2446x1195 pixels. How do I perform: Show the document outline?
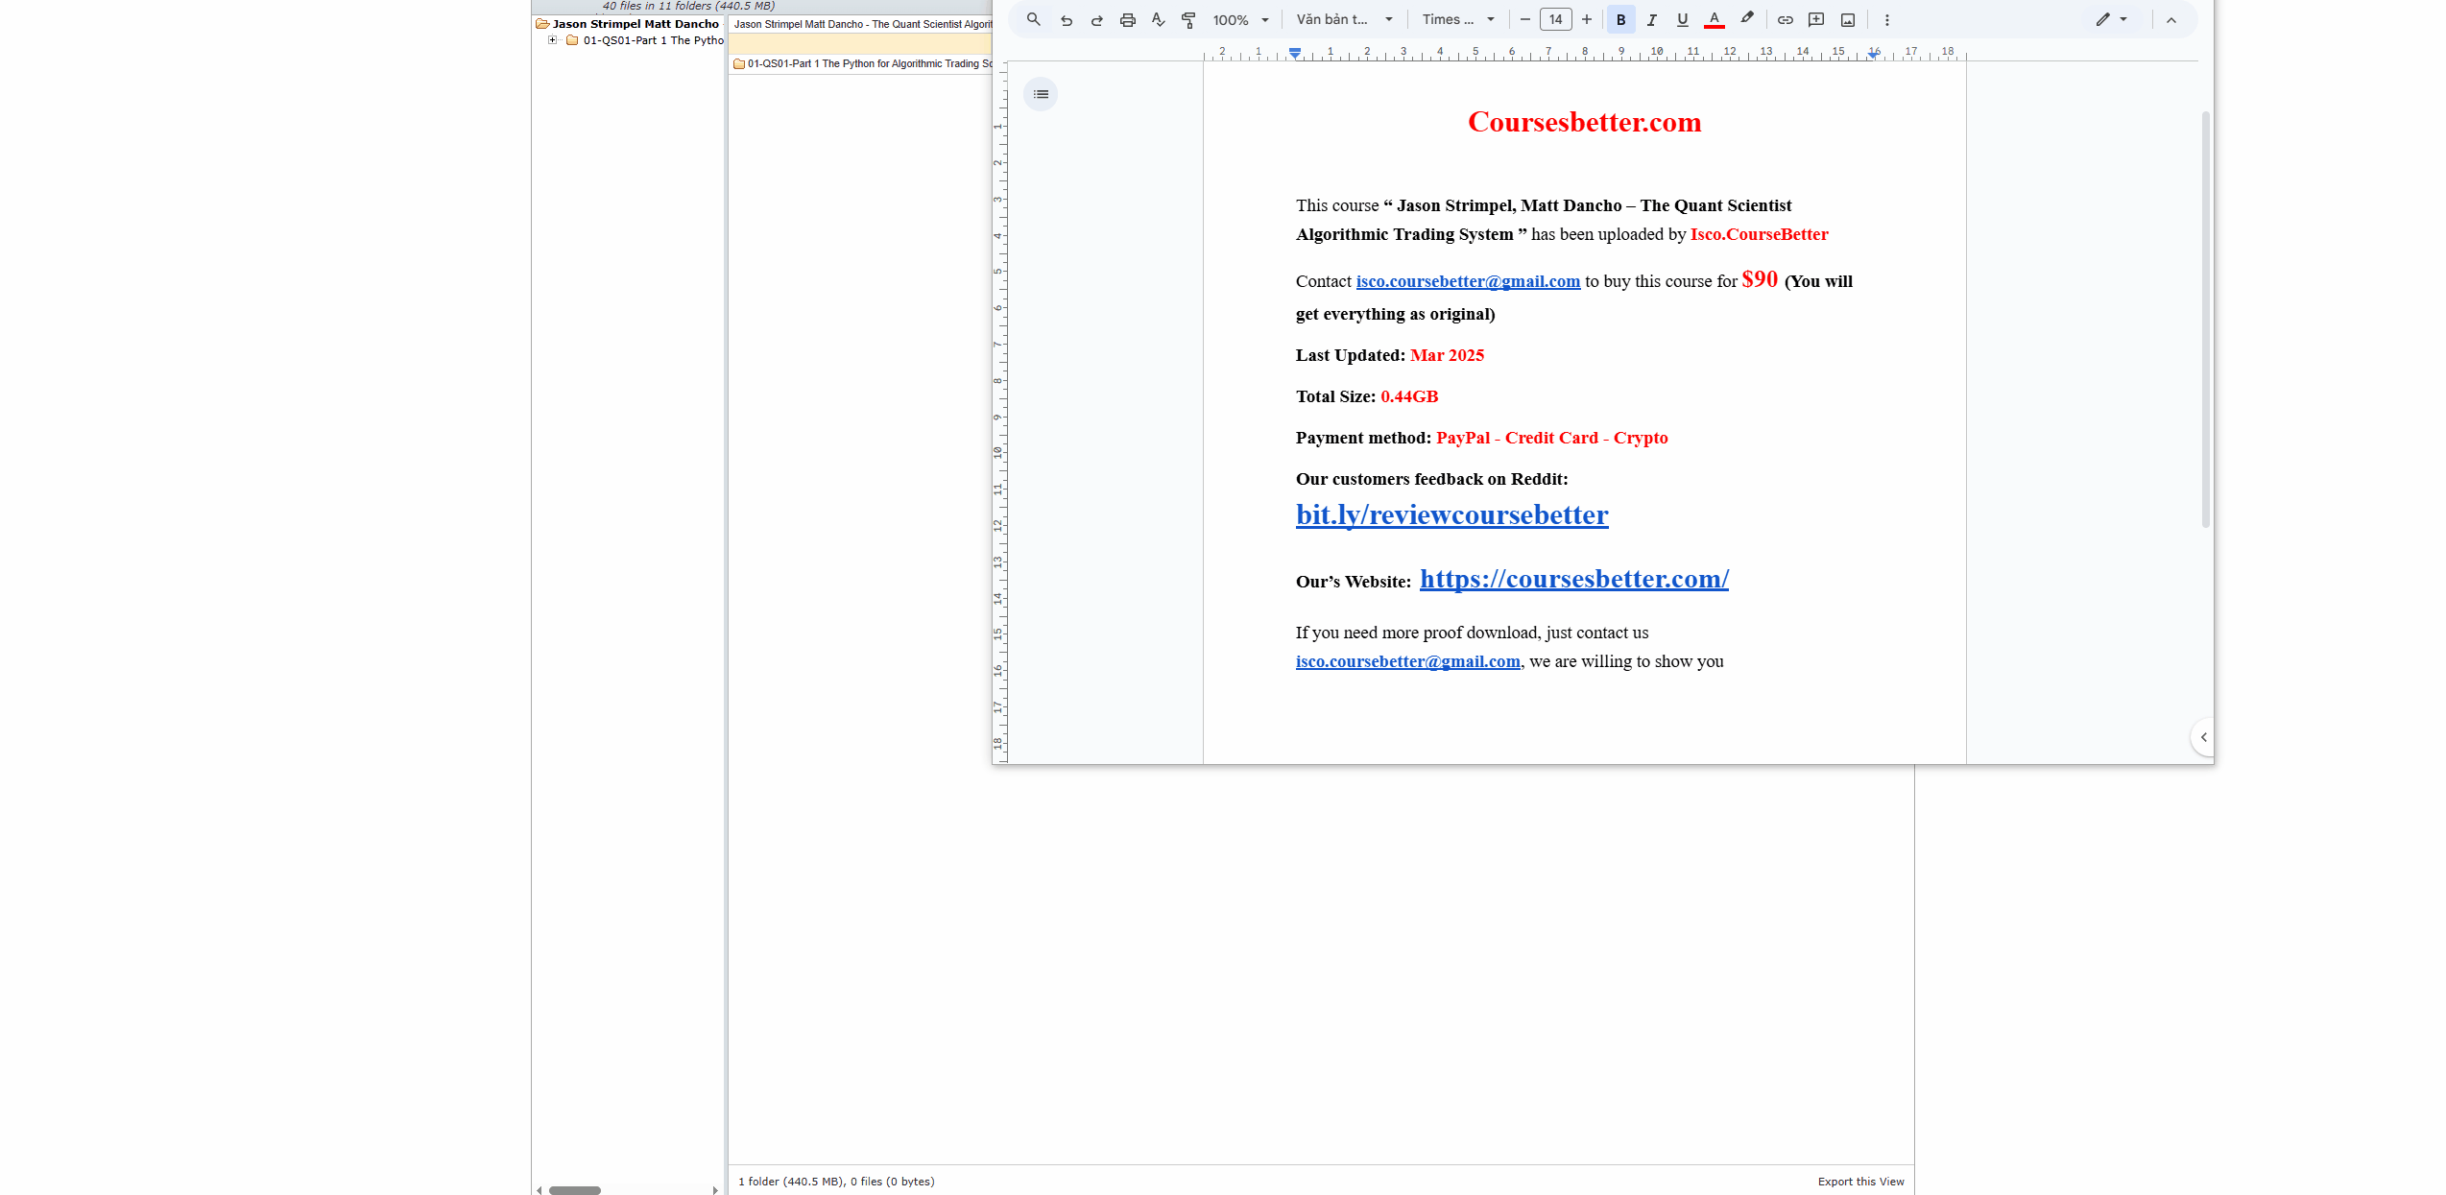[1041, 94]
